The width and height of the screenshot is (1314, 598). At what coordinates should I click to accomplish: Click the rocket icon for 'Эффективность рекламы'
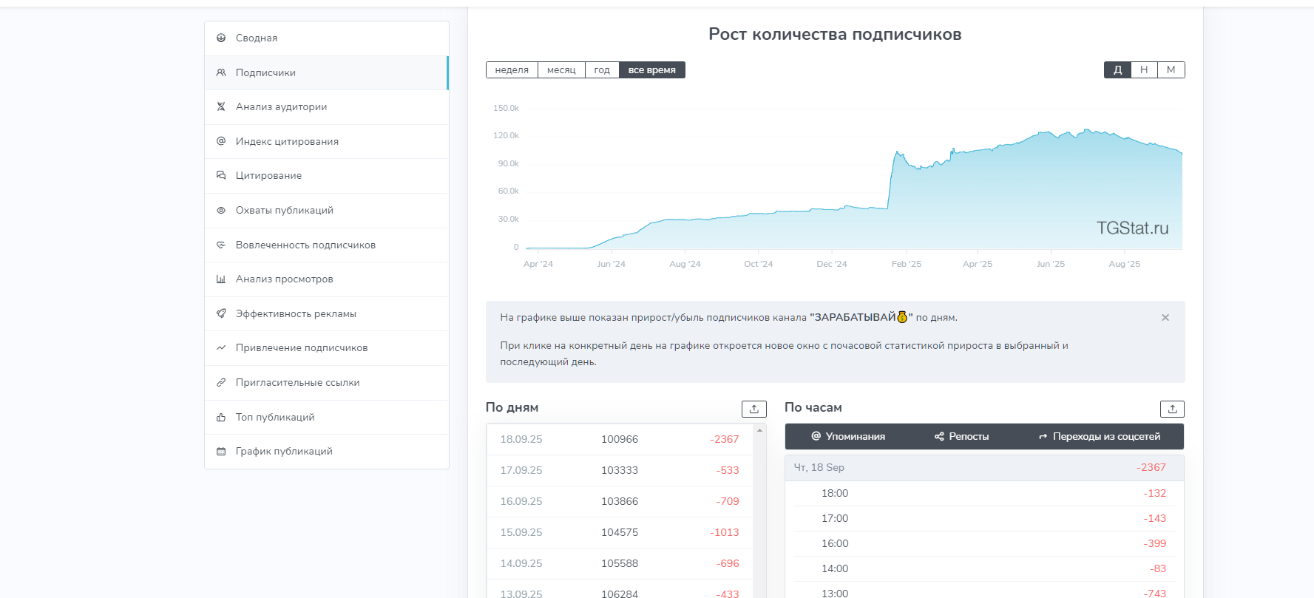point(221,313)
